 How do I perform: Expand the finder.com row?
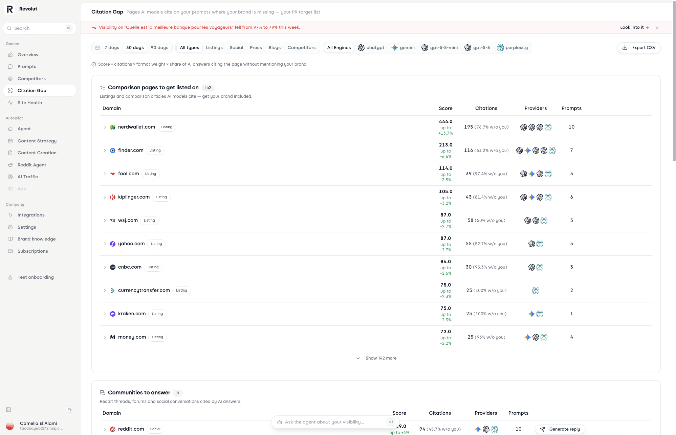click(x=105, y=151)
